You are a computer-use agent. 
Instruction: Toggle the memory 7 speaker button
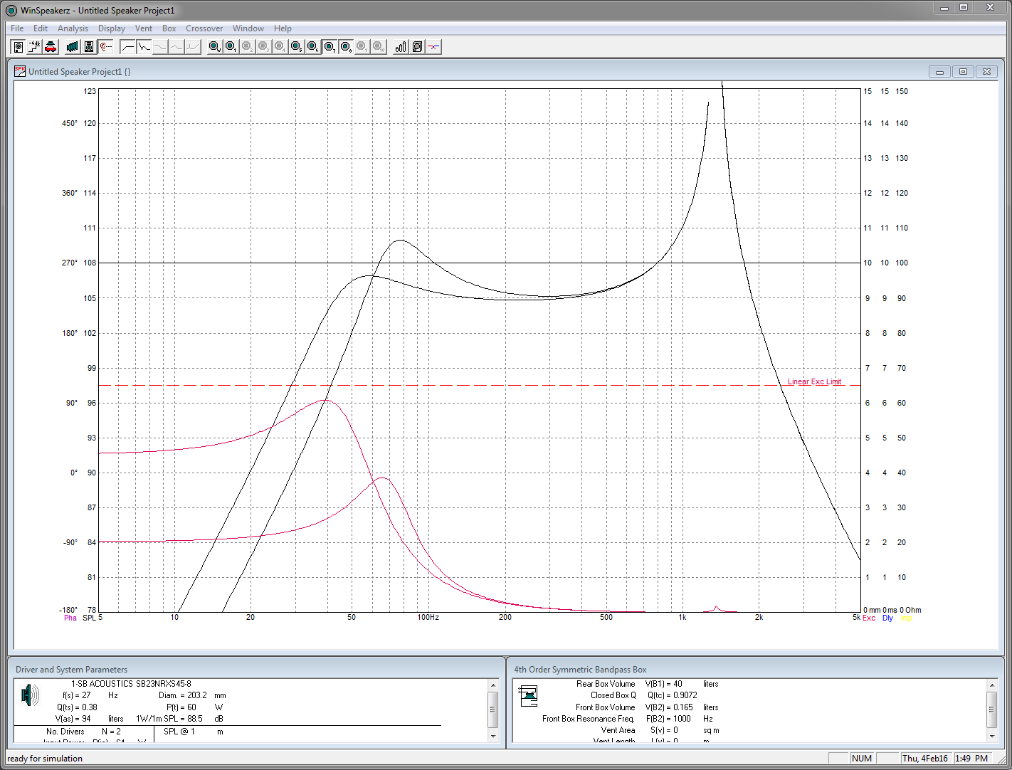point(330,47)
